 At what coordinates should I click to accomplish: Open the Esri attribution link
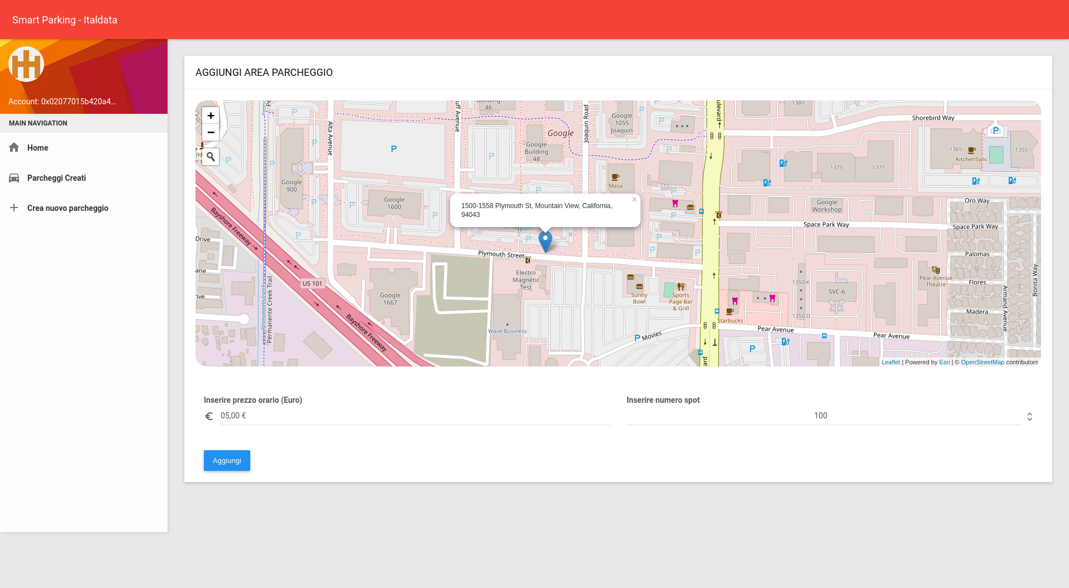coord(944,362)
